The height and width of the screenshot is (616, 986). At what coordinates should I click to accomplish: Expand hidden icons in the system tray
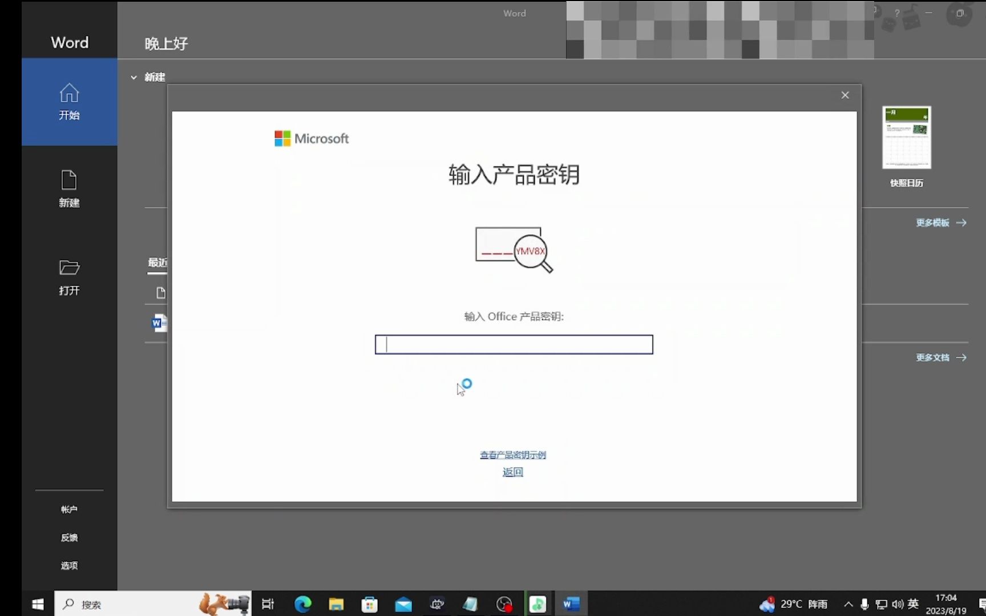(x=848, y=604)
